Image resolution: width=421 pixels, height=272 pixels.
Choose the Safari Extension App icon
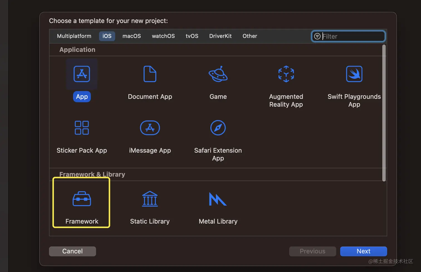pyautogui.click(x=218, y=128)
